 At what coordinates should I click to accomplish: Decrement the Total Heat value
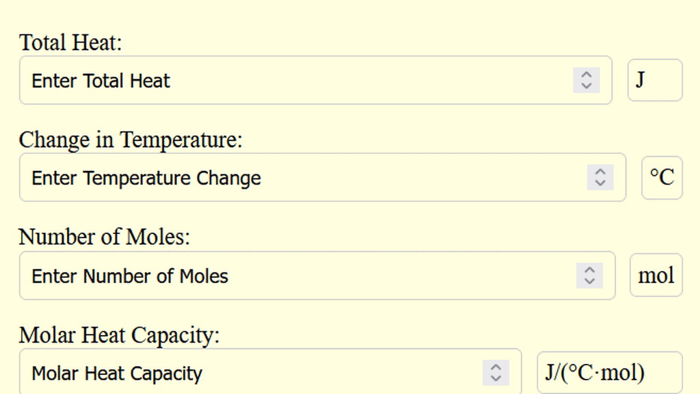coord(587,85)
